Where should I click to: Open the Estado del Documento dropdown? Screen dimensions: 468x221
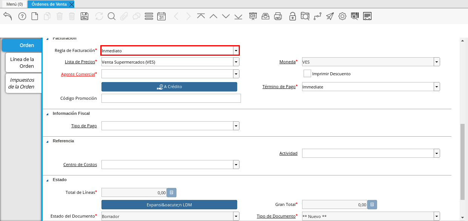pyautogui.click(x=236, y=216)
